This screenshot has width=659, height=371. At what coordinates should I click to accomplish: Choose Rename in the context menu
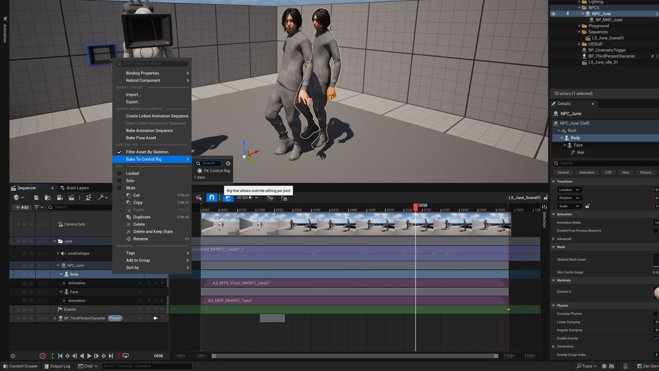(151, 239)
